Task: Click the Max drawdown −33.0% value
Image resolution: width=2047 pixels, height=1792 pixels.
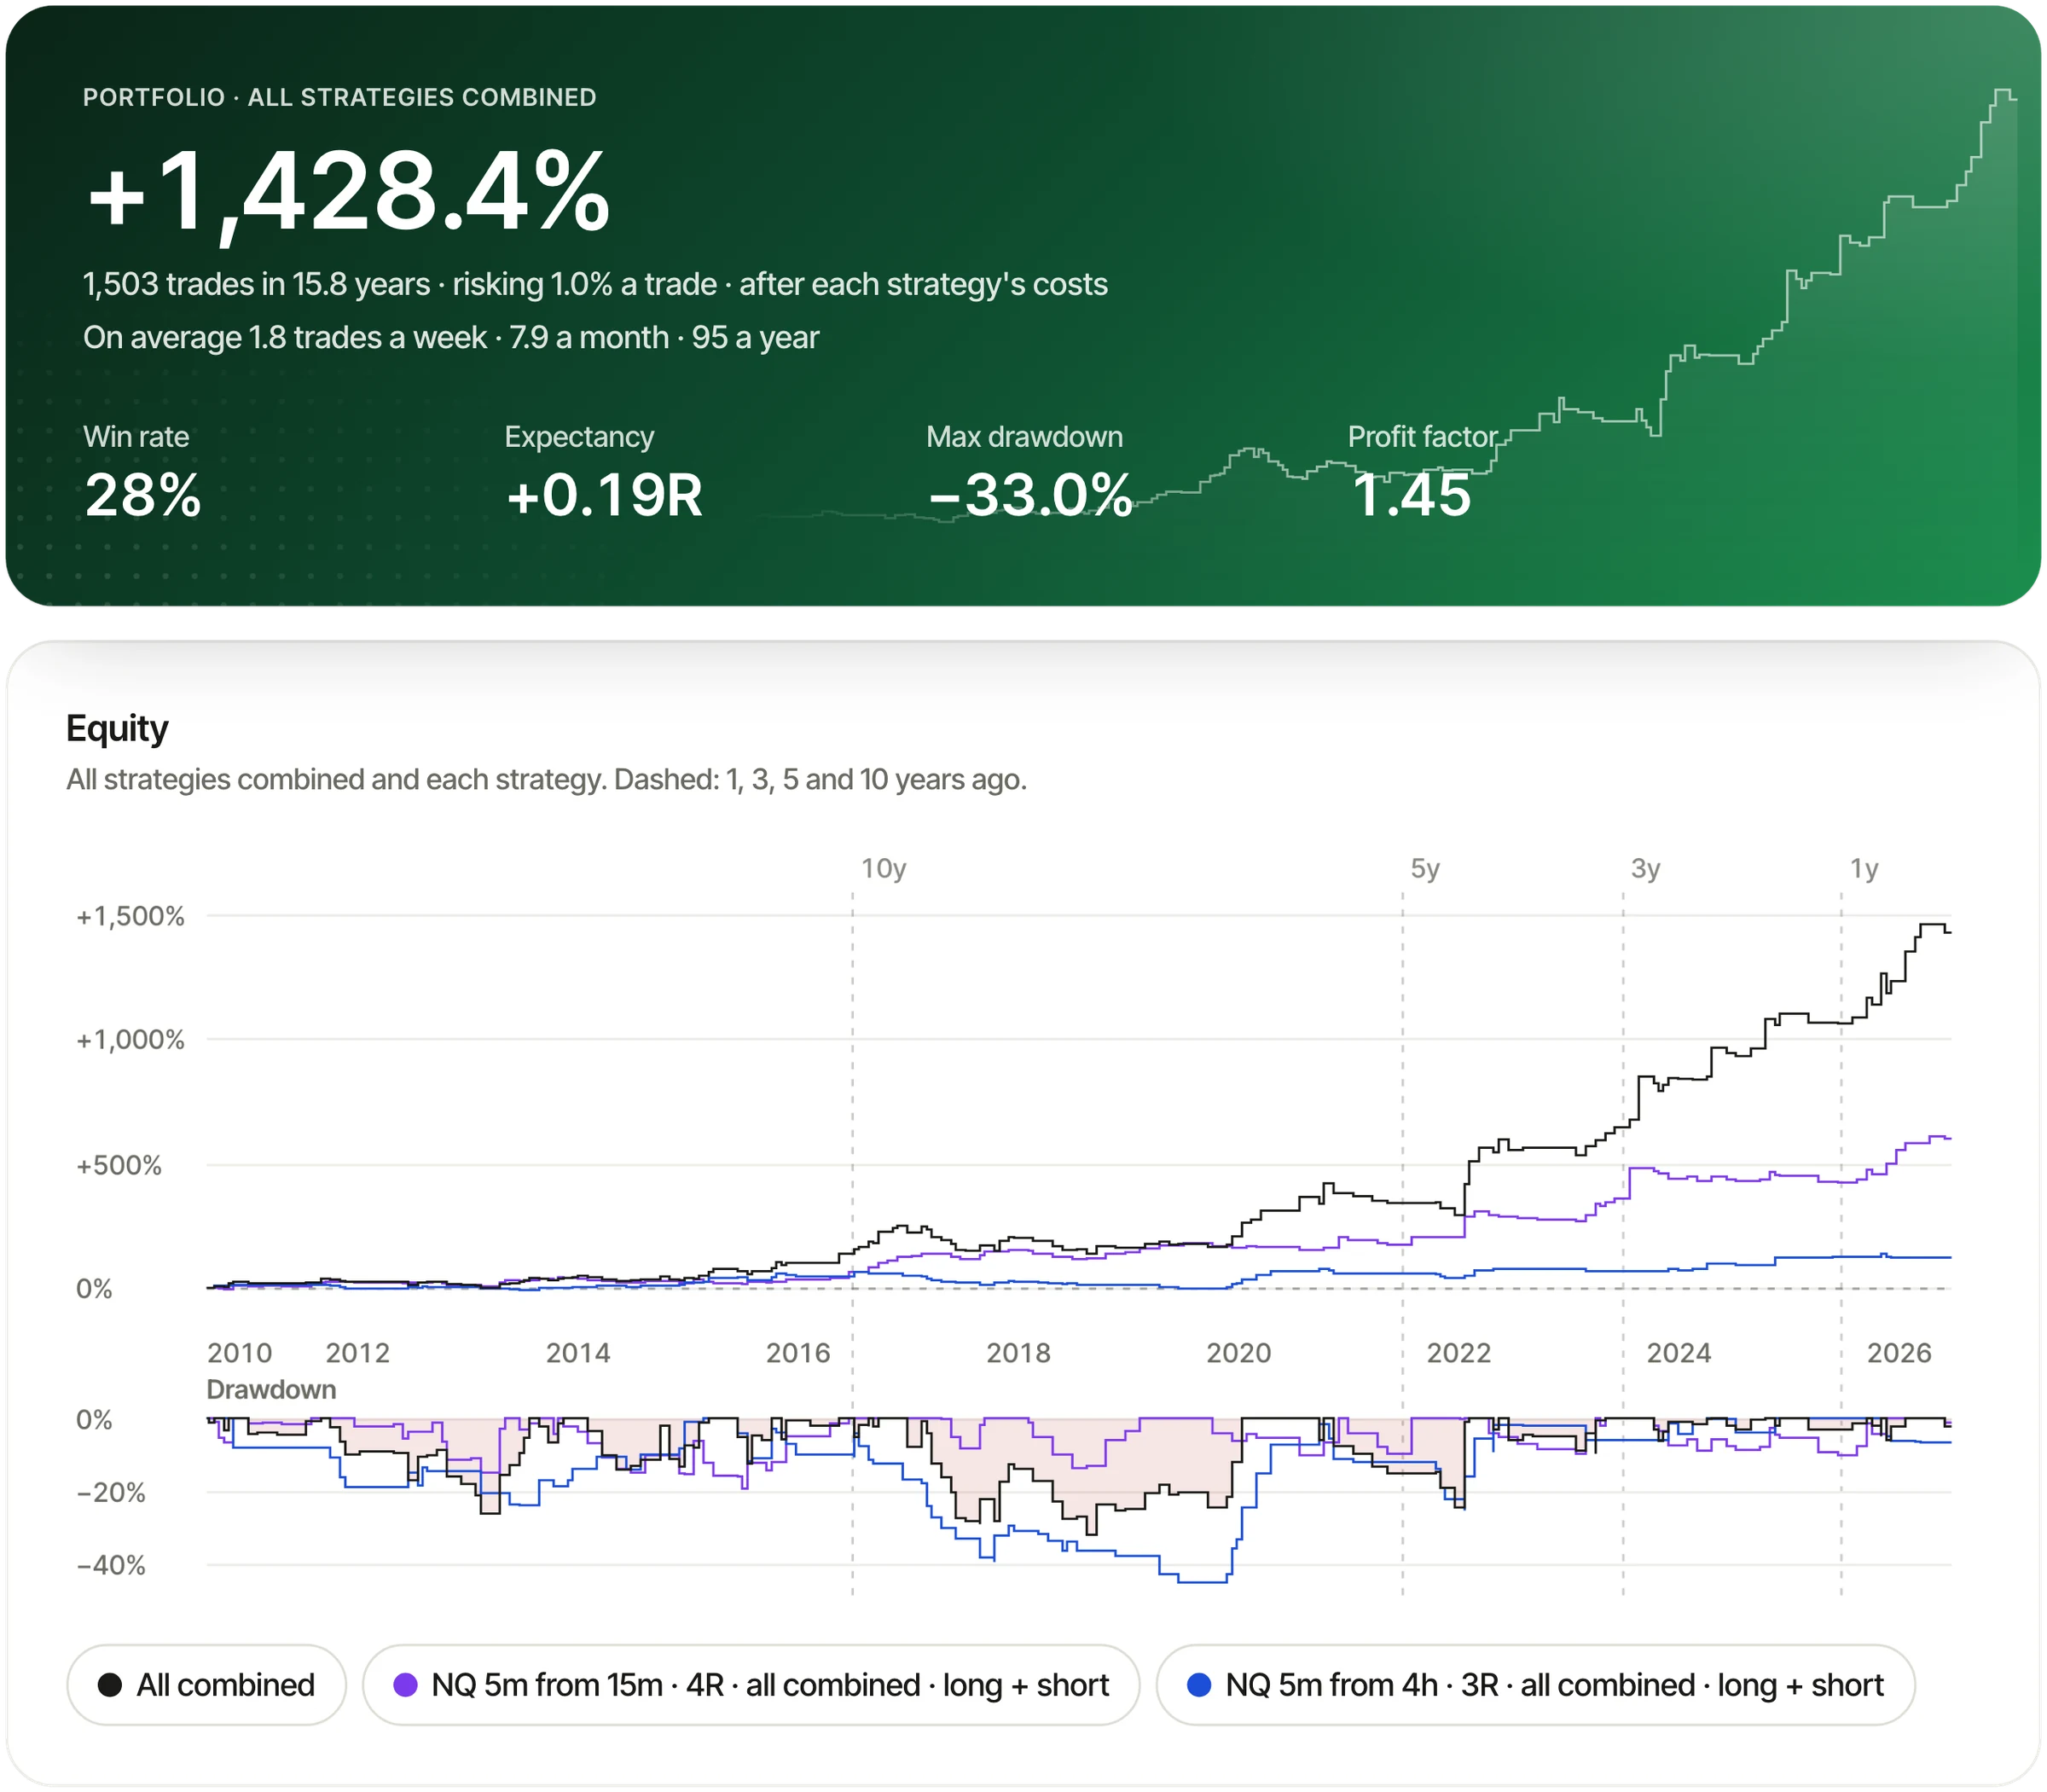Action: click(x=1030, y=495)
